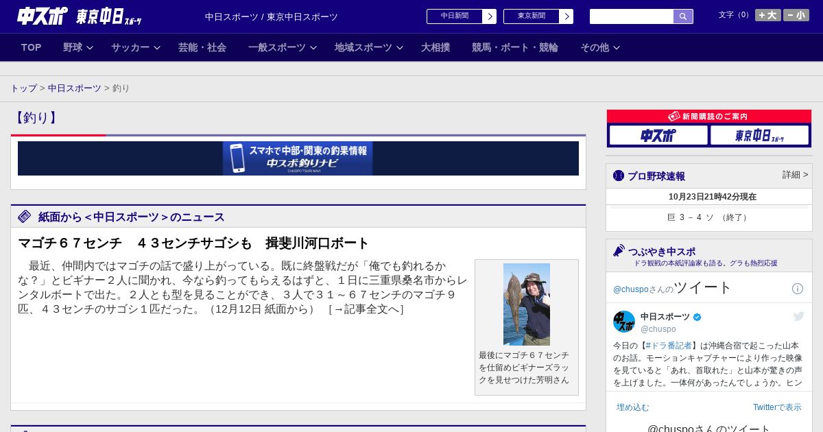
Task: Expand the サッカー dropdown chevron
Action: (x=157, y=48)
